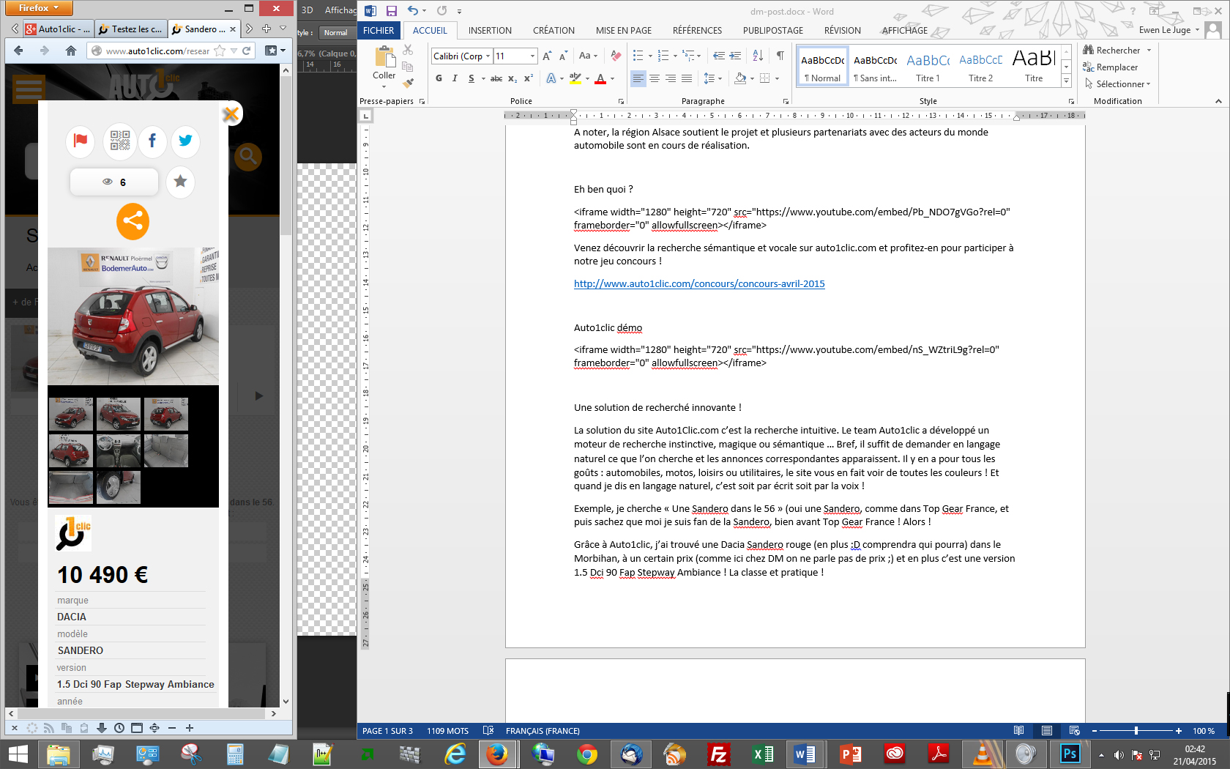Open Photoshop from the taskbar
1230x769 pixels.
tap(1070, 754)
